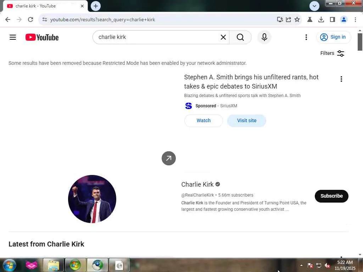Viewport: 363px width, 272px height.
Task: Reload the YouTube page
Action: pos(30,19)
